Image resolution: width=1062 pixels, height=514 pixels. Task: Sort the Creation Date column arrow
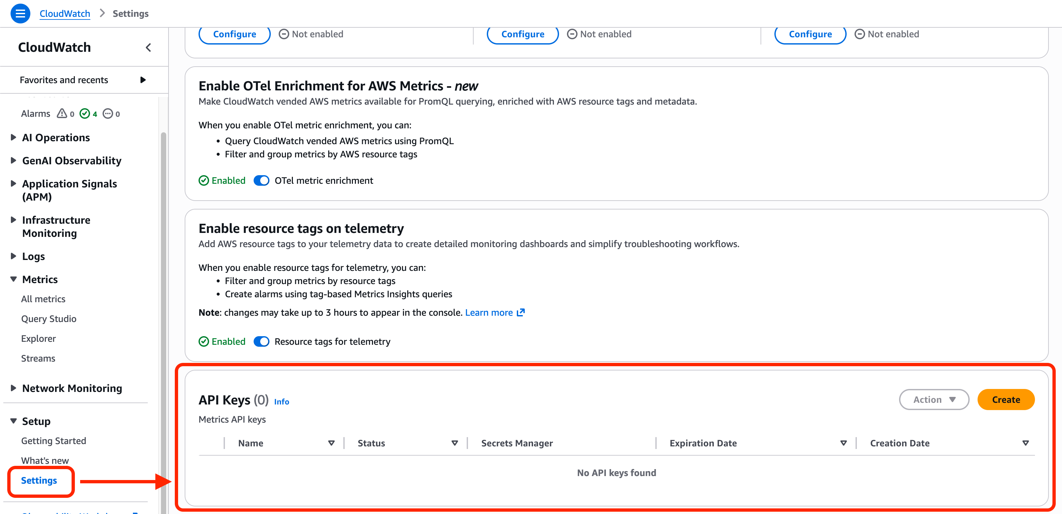pos(1026,443)
